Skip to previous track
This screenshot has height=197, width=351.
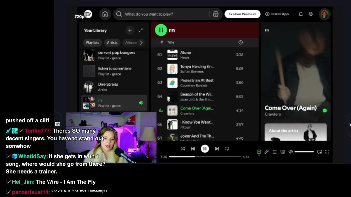(193, 149)
